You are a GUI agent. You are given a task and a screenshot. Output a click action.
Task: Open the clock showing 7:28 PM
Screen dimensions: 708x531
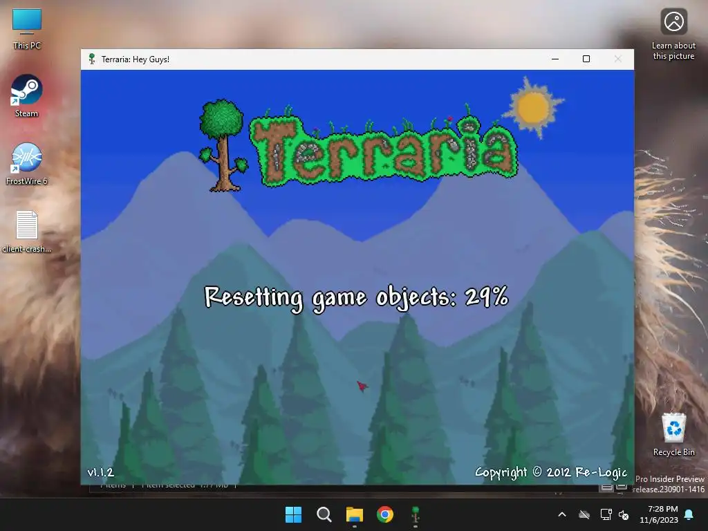[x=659, y=514]
